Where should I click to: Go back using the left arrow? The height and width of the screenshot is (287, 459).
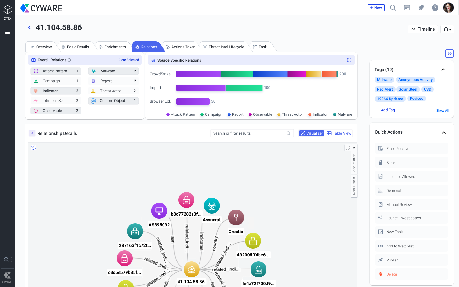point(29,27)
